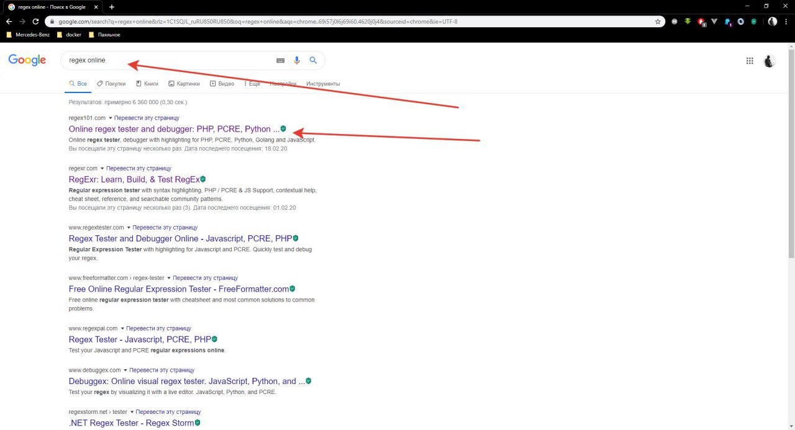The height and width of the screenshot is (430, 795).
Task: Click Перевести эту страницу for regexpal.com
Action: click(158, 328)
